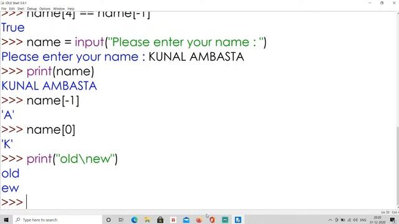Launch Firefox from the taskbar
Image resolution: width=399 pixels, height=224 pixels.
(x=199, y=220)
